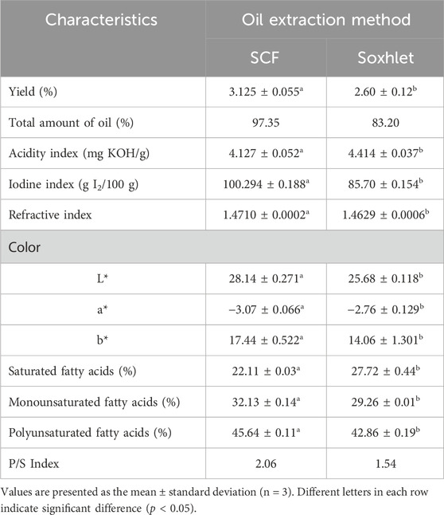Click SCF monounsaturated value 32.13 ± 0.14
This screenshot has width=444, height=515.
click(266, 402)
